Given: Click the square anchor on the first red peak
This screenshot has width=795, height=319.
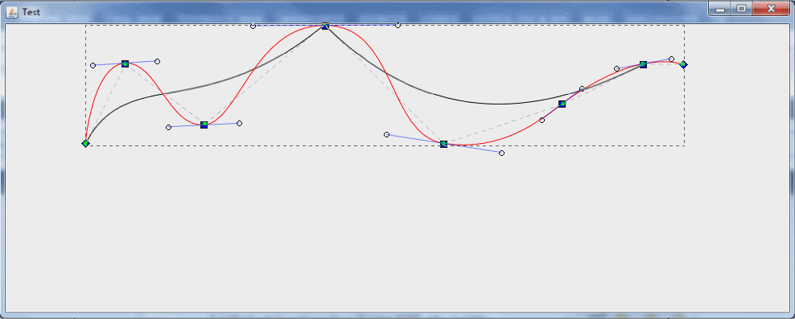Looking at the screenshot, I should coord(126,63).
